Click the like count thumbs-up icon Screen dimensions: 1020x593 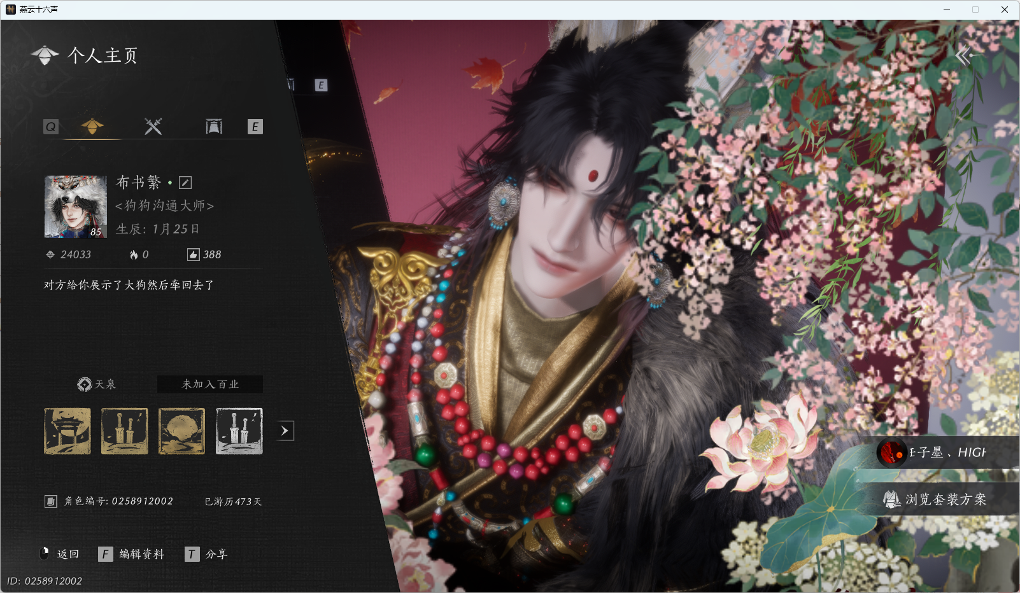coord(193,255)
